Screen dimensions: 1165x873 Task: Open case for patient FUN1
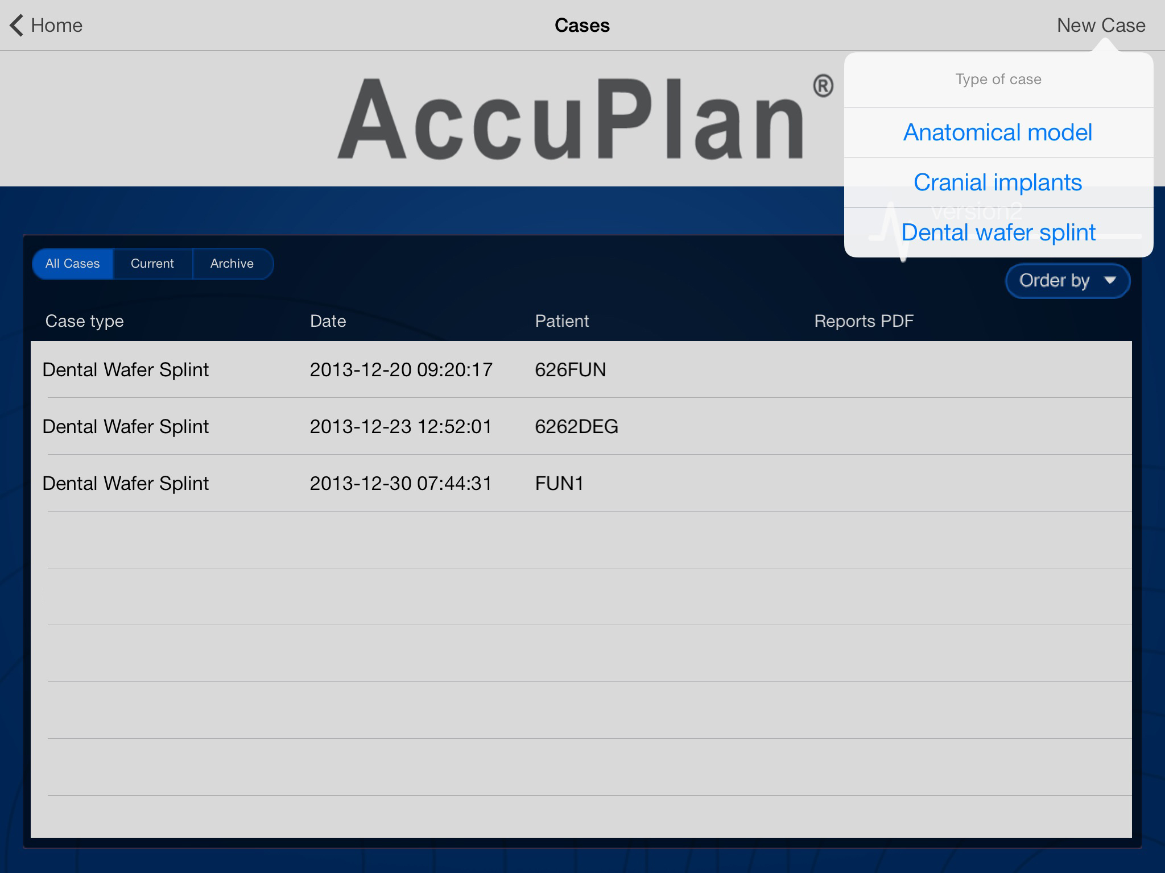coord(559,483)
